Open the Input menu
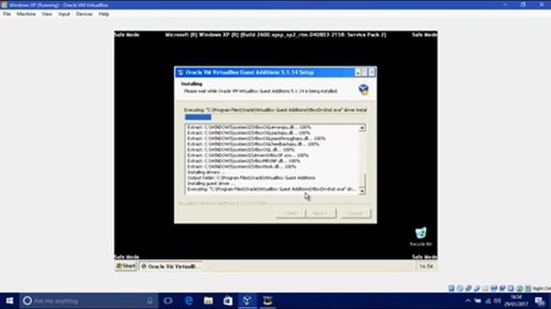 (64, 14)
